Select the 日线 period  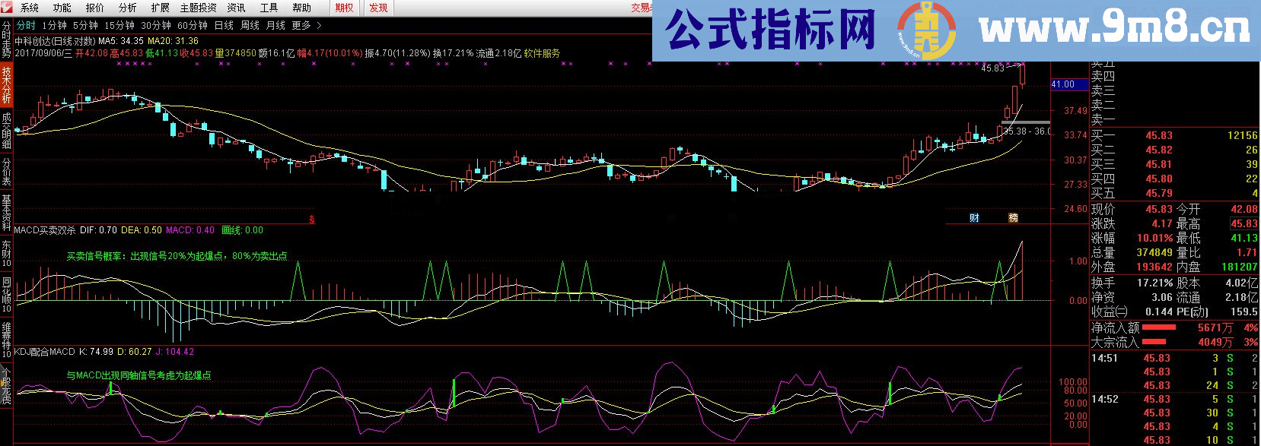224,25
